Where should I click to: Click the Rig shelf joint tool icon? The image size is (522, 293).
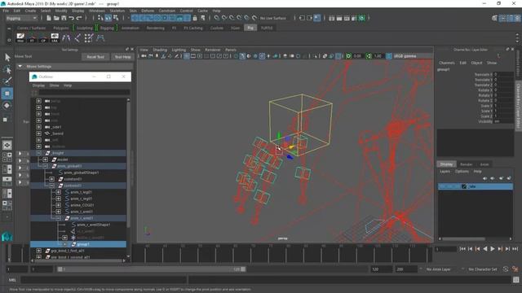[66, 38]
